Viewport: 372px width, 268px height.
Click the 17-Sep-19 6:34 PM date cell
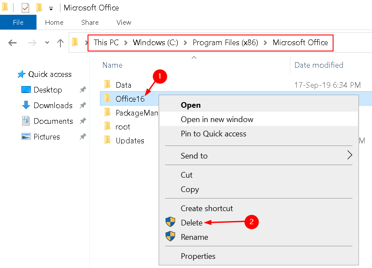327,85
